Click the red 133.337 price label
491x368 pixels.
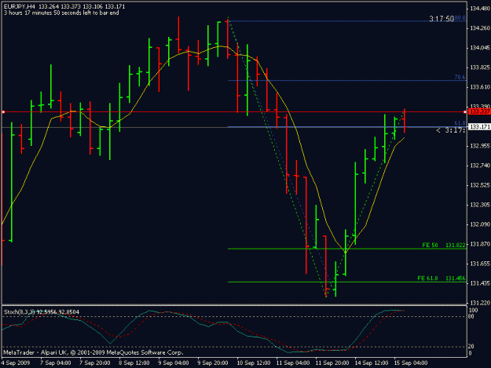click(x=480, y=111)
